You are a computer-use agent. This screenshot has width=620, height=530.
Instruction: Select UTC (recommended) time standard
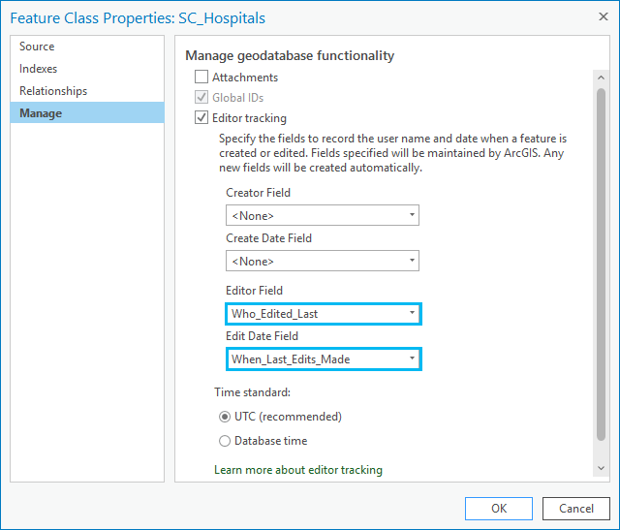(225, 417)
